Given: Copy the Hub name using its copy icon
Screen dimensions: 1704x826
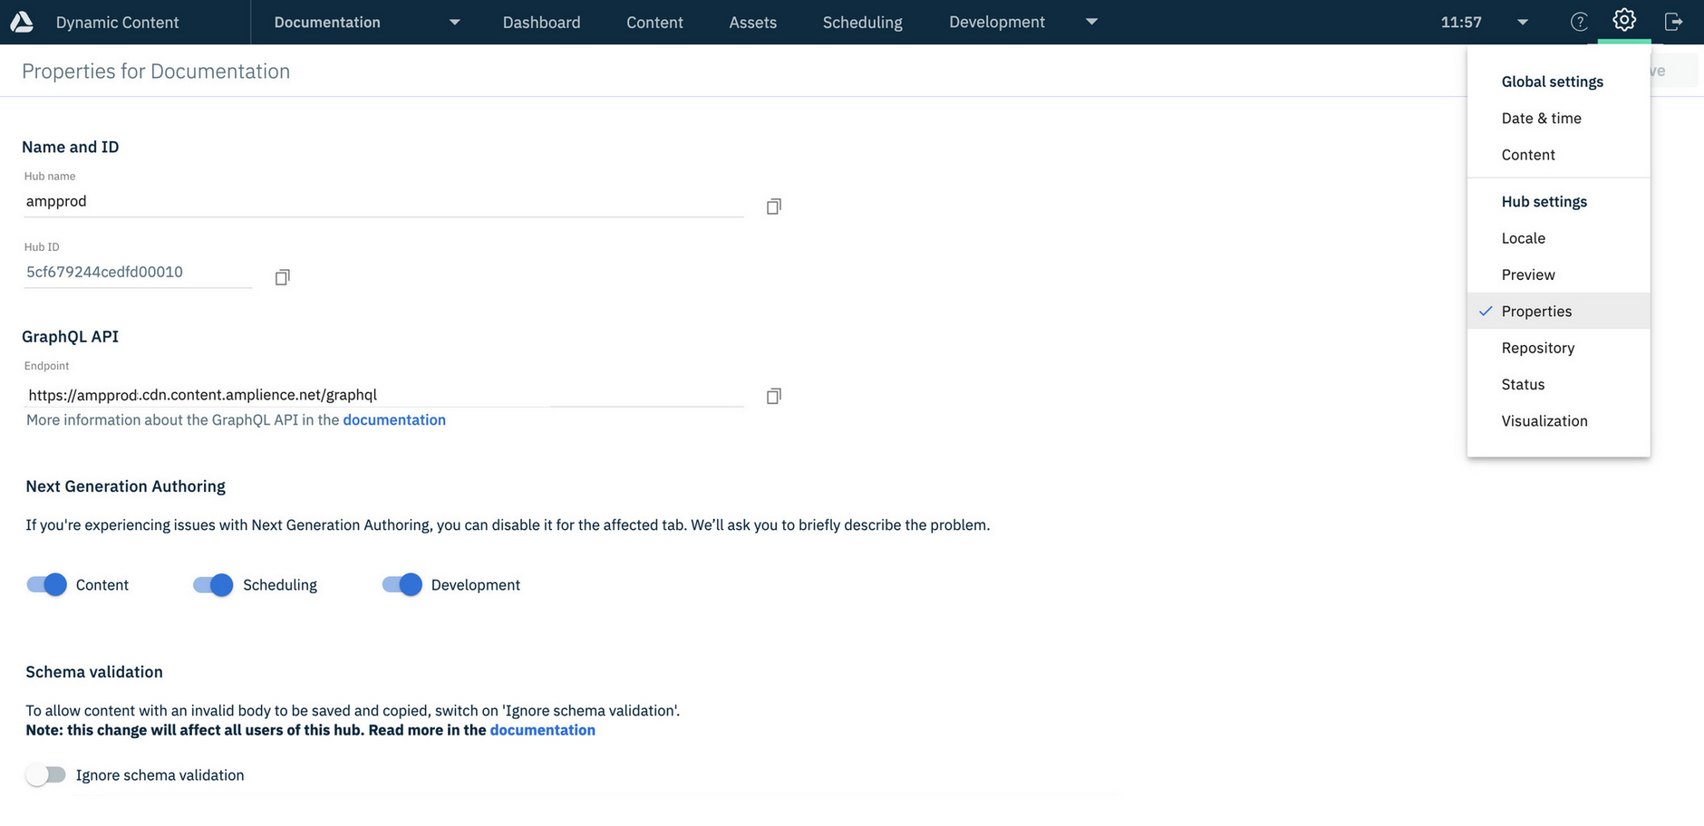Looking at the screenshot, I should 773,206.
